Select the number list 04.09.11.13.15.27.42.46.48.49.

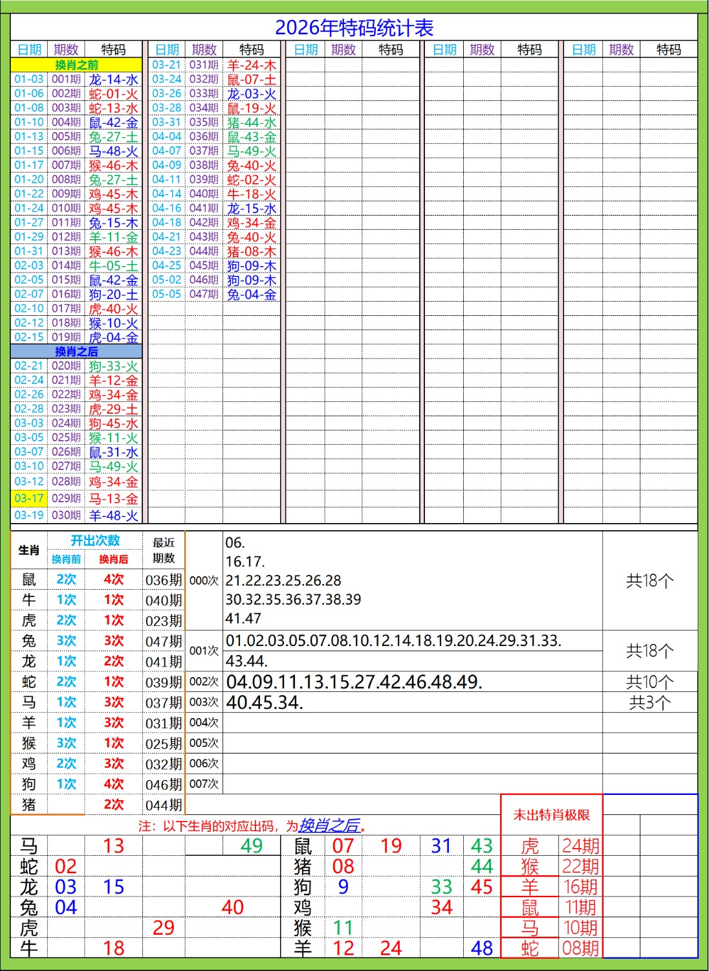click(x=354, y=682)
